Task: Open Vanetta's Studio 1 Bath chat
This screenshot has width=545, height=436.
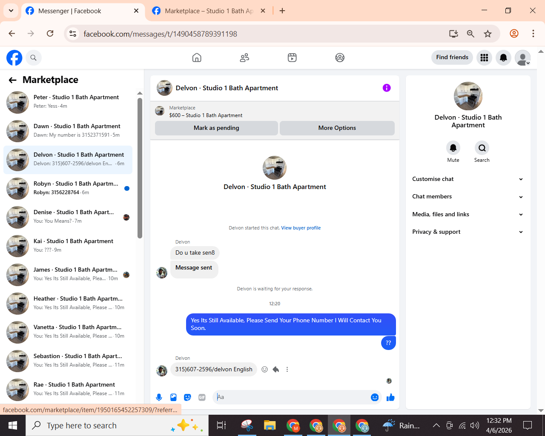Action: click(x=68, y=332)
